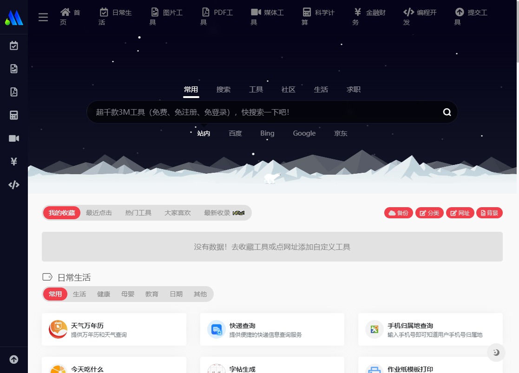Choose 站内 search engine

pos(204,133)
